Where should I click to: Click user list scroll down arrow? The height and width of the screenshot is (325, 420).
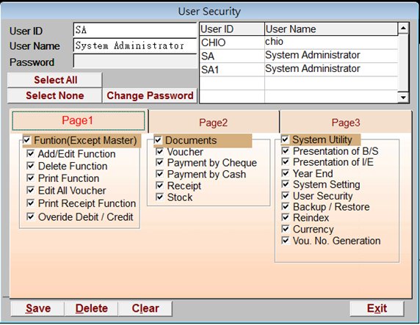[403, 98]
